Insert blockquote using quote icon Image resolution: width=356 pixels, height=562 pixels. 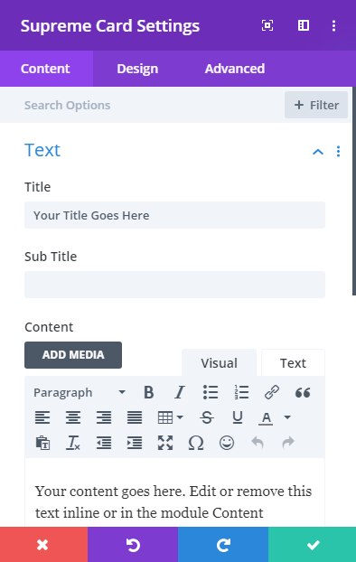tap(303, 393)
